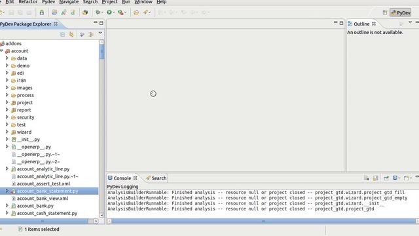Click Package Explorer scroll-down arrow

pyautogui.click(x=102, y=215)
